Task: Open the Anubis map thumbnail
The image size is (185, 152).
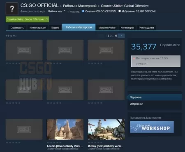Action: pyautogui.click(x=65, y=129)
